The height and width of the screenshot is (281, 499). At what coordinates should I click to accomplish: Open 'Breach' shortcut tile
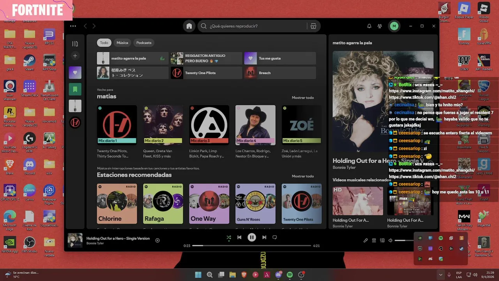point(280,73)
